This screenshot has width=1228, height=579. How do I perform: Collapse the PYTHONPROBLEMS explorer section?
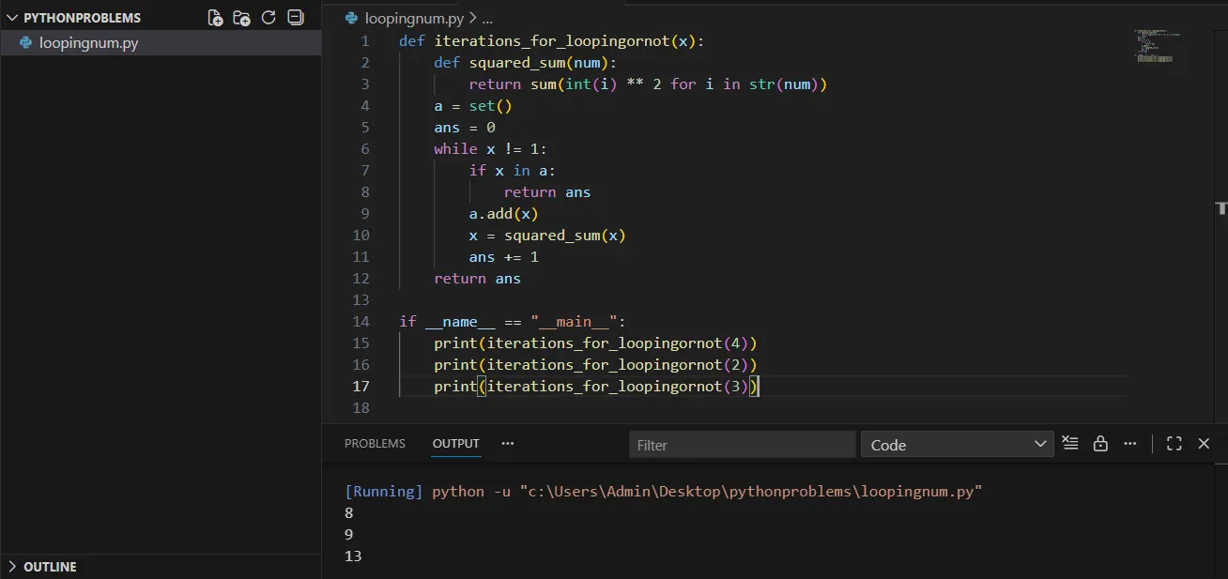point(14,17)
